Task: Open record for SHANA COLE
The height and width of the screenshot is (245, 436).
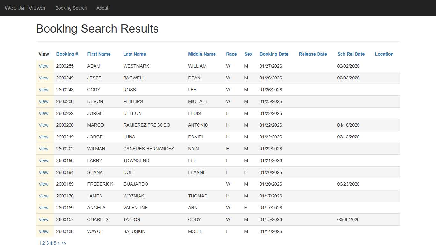Action: click(43, 172)
